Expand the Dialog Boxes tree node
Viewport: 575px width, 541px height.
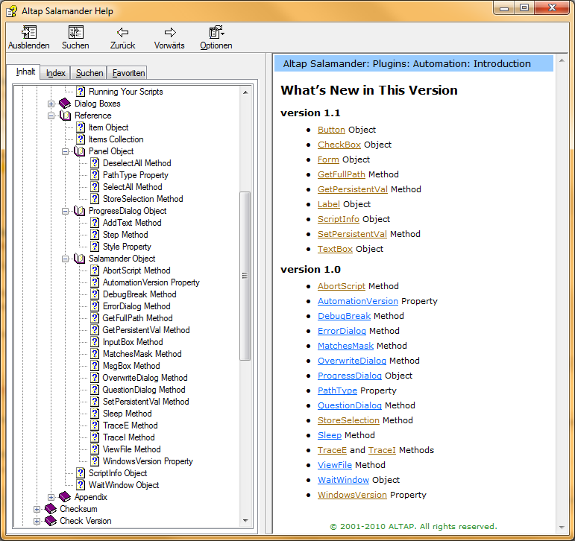point(51,104)
